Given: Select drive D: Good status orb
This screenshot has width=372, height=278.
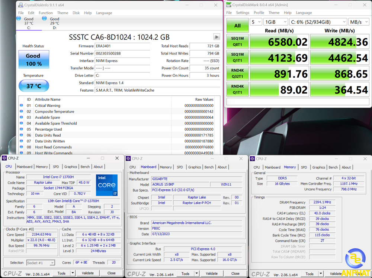Looking at the screenshot, I should coord(44,19).
